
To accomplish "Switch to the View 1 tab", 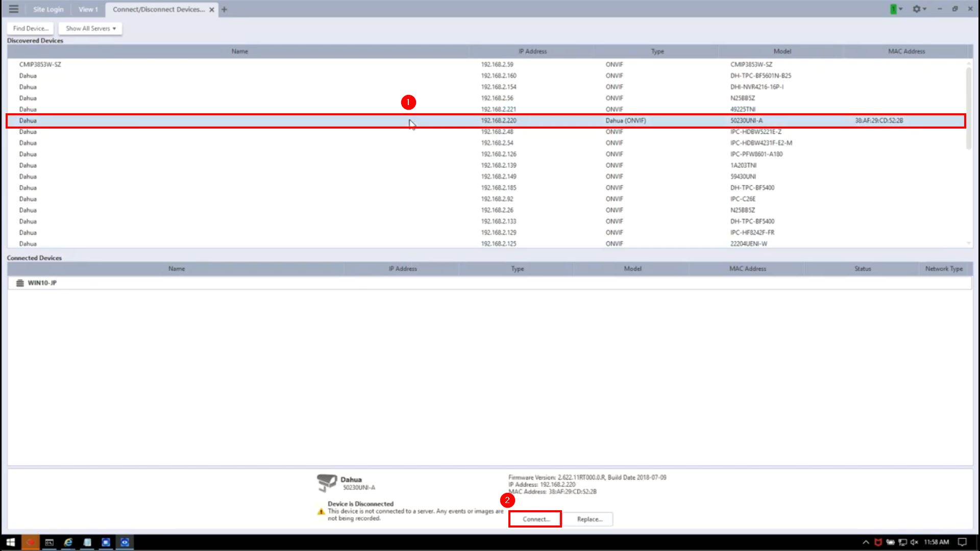I will 88,9.
